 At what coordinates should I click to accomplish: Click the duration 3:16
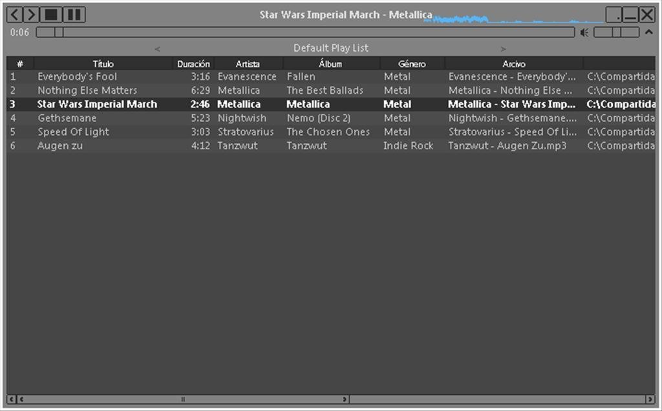(200, 77)
